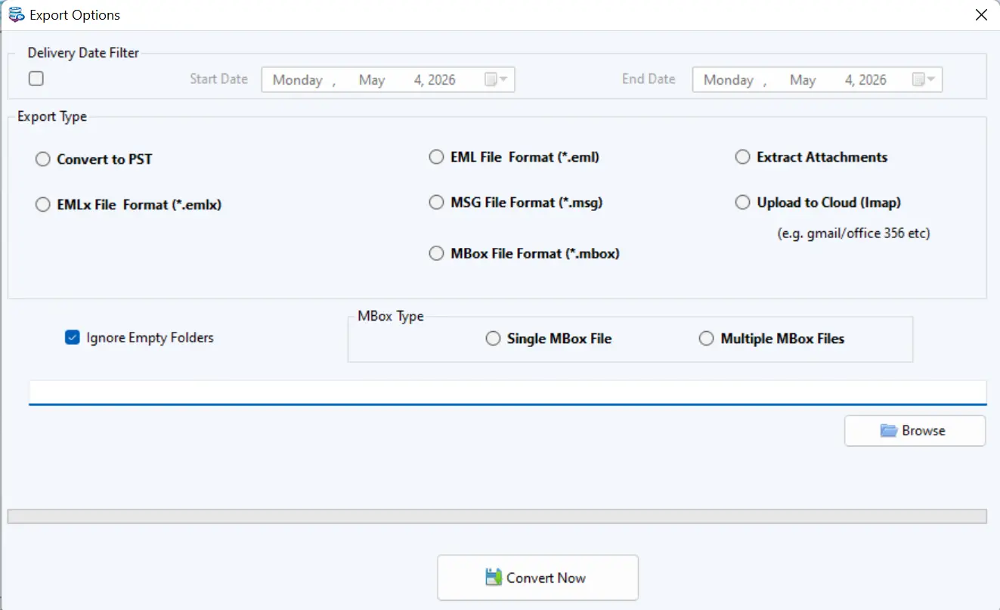The width and height of the screenshot is (1000, 610).
Task: Uncheck Ignore Empty Folders checkbox
Action: (x=73, y=338)
